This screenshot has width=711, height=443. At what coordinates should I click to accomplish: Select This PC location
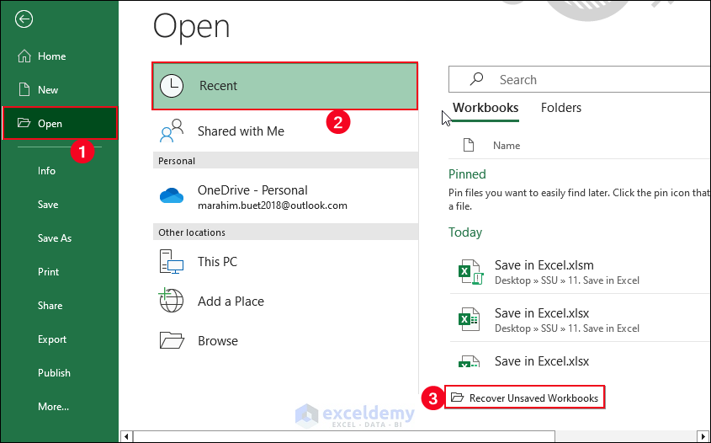point(286,261)
